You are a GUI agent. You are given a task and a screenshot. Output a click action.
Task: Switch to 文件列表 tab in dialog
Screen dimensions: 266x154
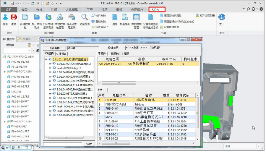point(61,54)
